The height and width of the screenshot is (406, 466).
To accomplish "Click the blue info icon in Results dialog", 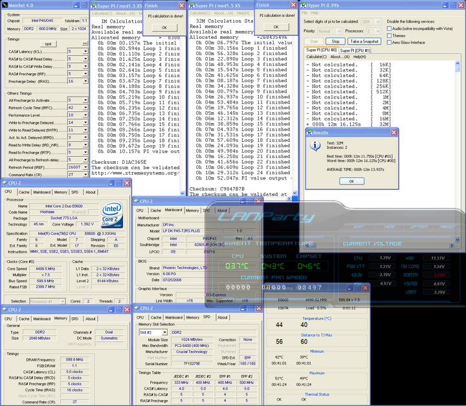I will coord(315,145).
